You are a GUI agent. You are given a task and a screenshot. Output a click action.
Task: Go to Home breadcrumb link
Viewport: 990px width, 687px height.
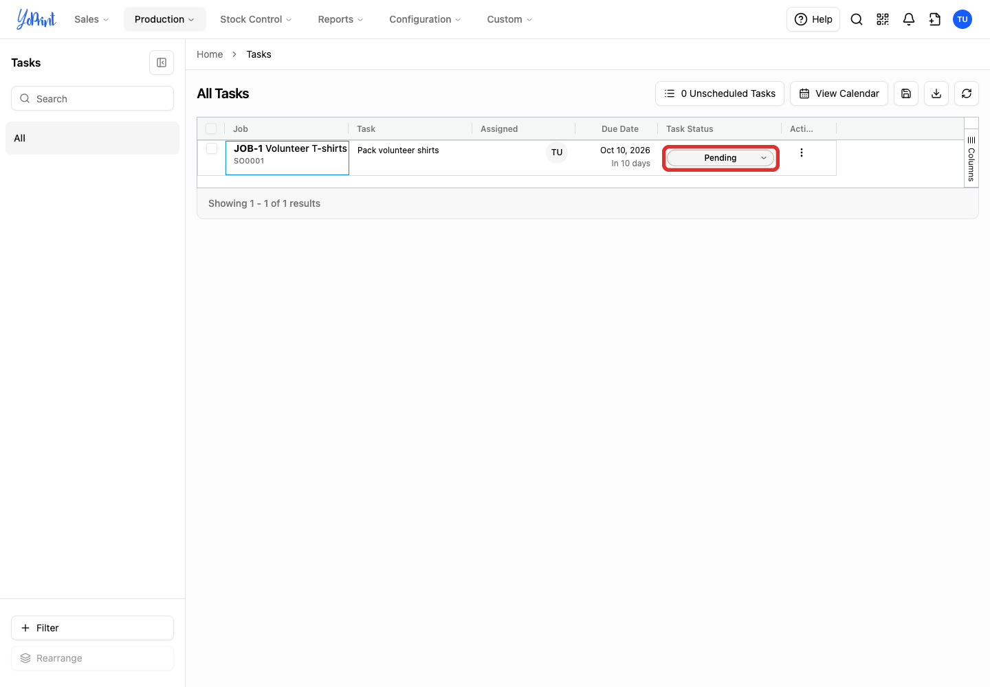click(210, 54)
